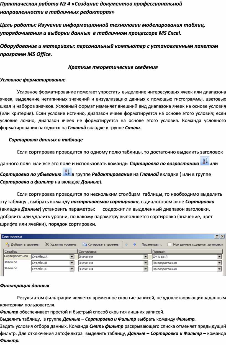Expand Значения dropdown in Столбец C row

[146, 269]
